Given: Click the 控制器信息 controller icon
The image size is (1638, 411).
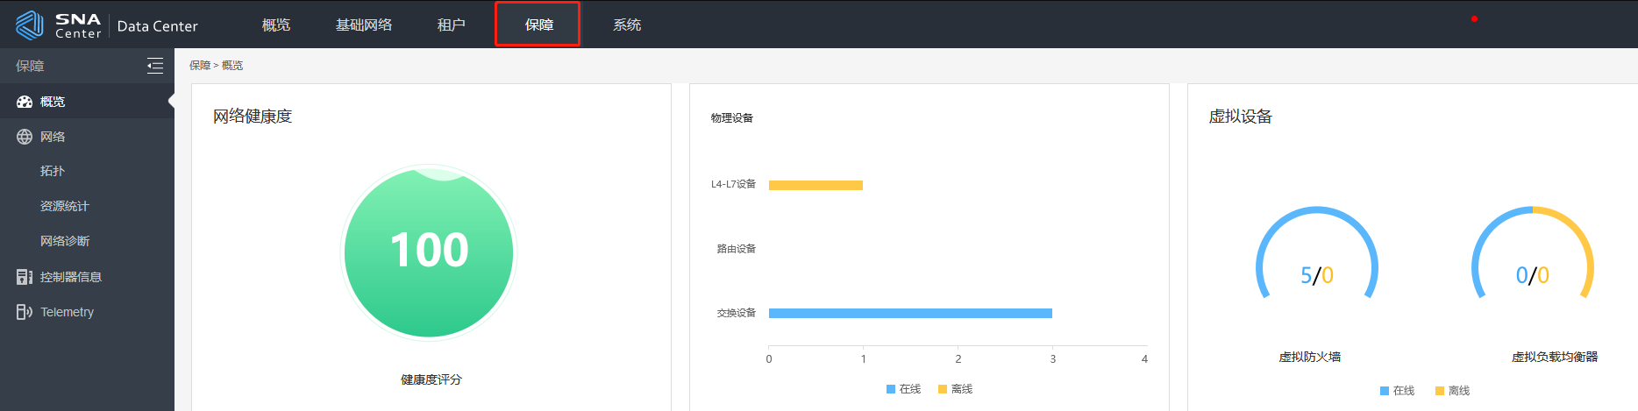Looking at the screenshot, I should coord(25,277).
